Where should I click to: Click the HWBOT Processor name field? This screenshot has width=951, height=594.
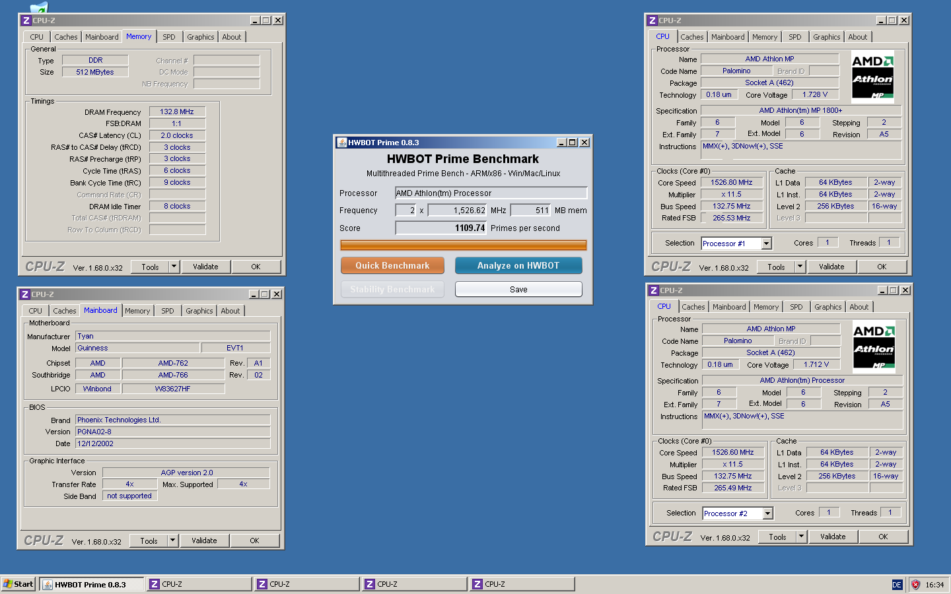(491, 193)
